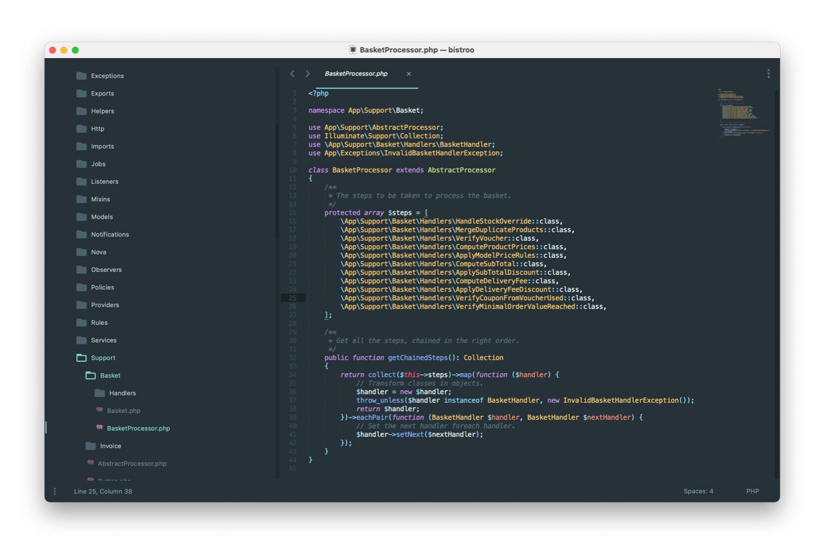Click the minimap code preview

click(x=743, y=113)
